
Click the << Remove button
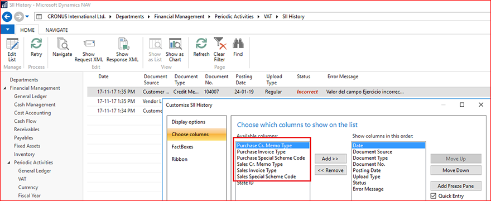(x=330, y=171)
